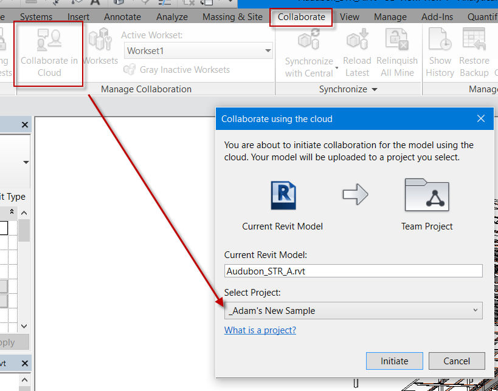Click the Current Revit Model name field
The height and width of the screenshot is (391, 498).
click(353, 271)
